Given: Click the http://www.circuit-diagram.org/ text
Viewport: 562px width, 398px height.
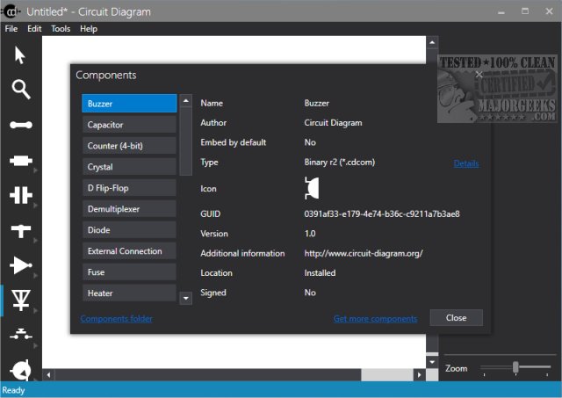Looking at the screenshot, I should pos(364,254).
